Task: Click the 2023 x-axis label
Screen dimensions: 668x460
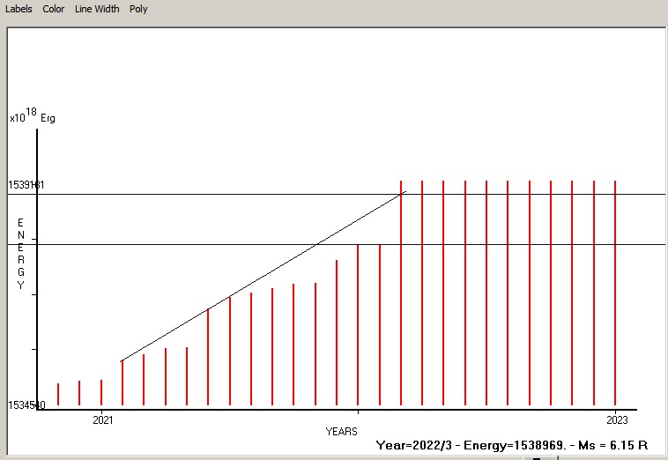Action: tap(615, 419)
